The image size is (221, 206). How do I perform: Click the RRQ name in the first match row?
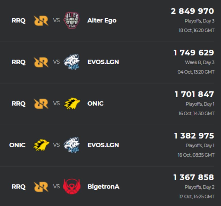[19, 21]
